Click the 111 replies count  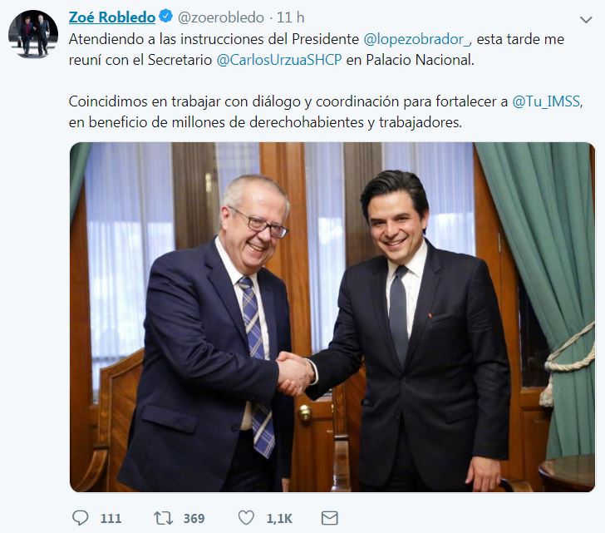[x=111, y=518]
